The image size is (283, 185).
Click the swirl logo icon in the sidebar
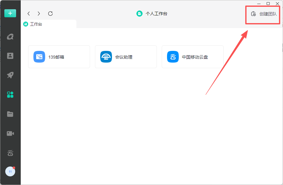tap(10, 36)
